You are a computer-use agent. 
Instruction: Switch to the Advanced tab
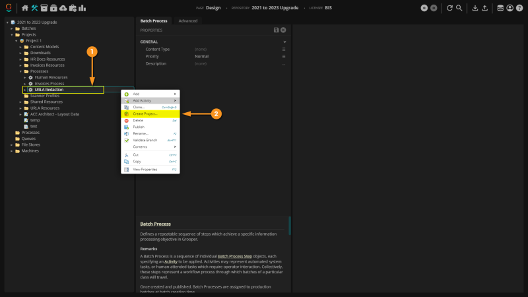point(188,21)
